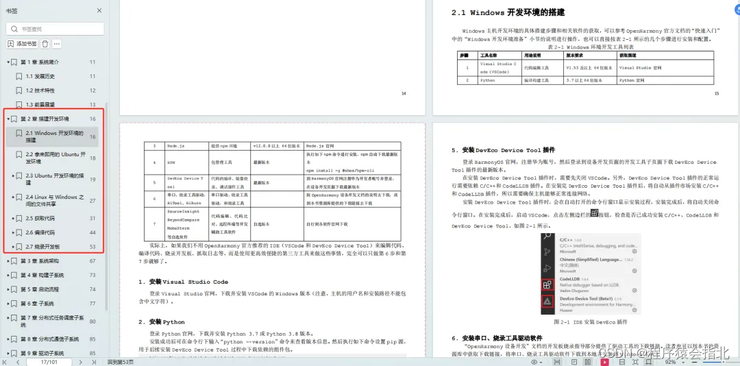The image size is (740, 366).
Task: Toggle fit-width page icon in status bar
Action: point(557,362)
